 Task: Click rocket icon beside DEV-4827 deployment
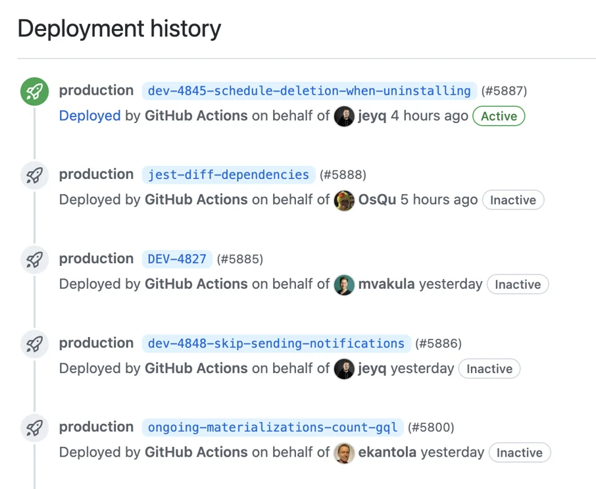point(34,259)
